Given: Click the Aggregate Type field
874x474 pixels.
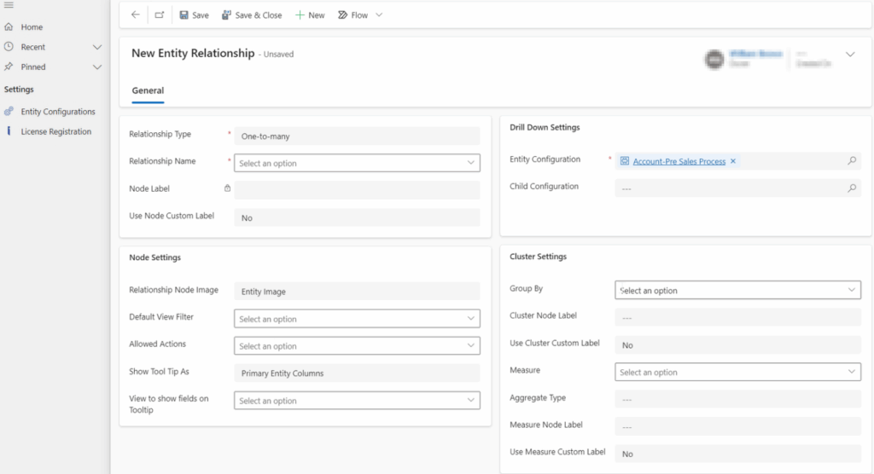Looking at the screenshot, I should point(737,399).
